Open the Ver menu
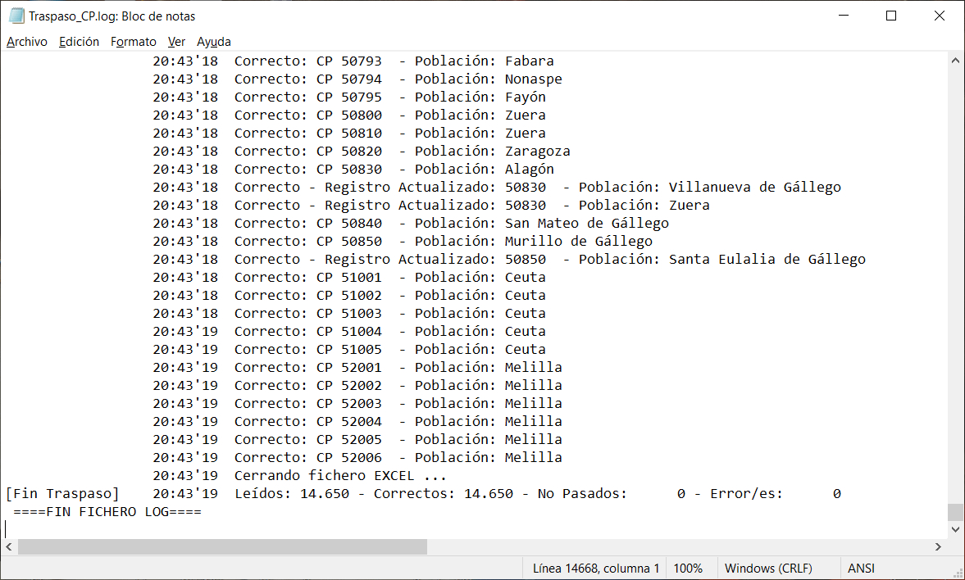Viewport: 965px width, 580px height. point(176,42)
